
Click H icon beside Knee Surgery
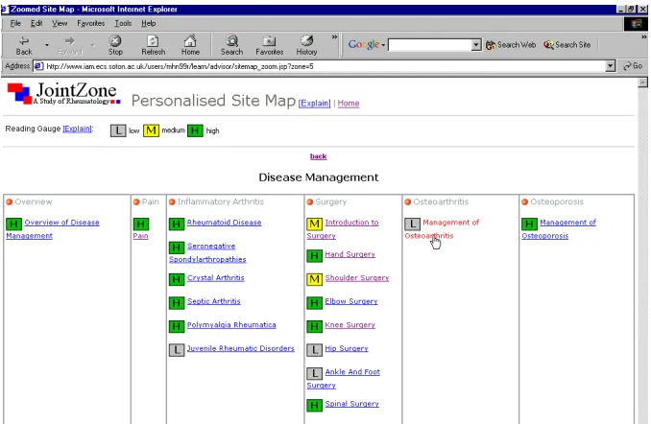click(314, 326)
